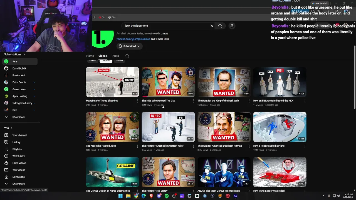Open the David Dobrik subscription
The image size is (356, 200).
pos(19,68)
